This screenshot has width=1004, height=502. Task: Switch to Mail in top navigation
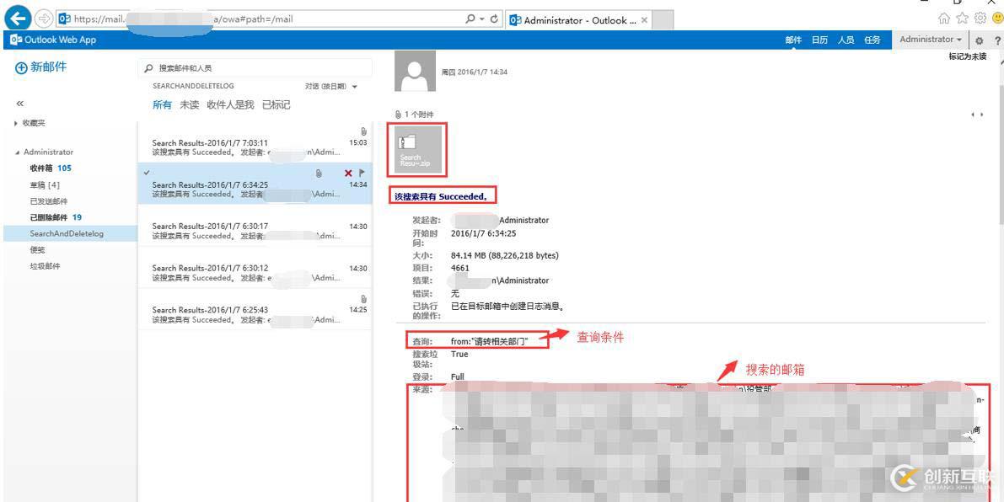point(793,40)
